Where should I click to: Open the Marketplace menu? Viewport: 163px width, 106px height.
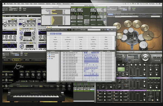coord(66,4)
